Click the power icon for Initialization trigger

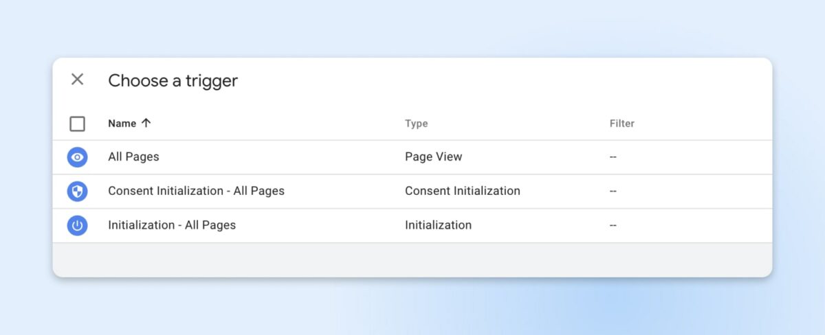[x=78, y=225]
